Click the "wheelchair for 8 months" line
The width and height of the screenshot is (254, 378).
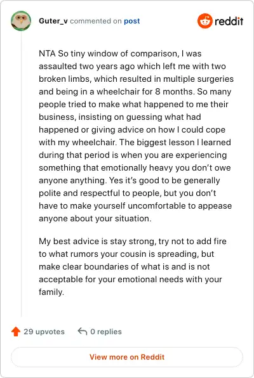click(x=135, y=91)
